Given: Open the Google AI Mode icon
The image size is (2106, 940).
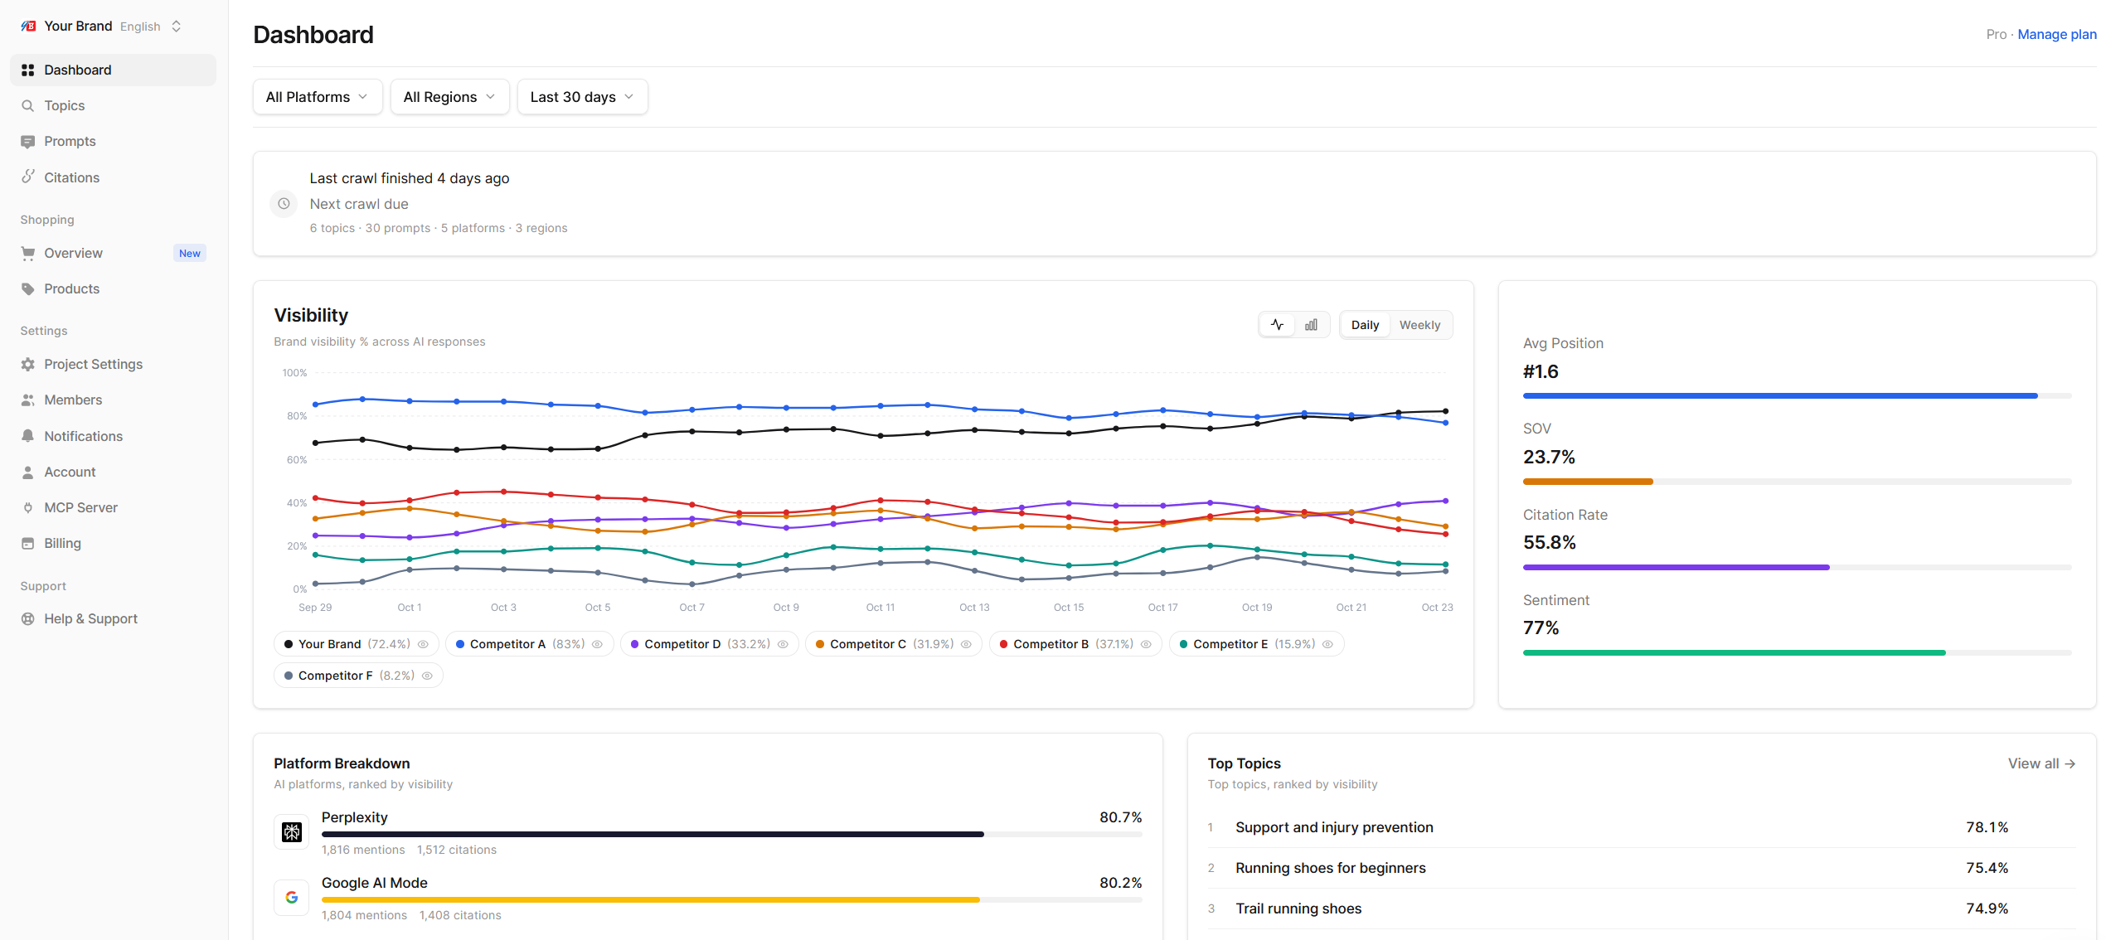Looking at the screenshot, I should (x=292, y=897).
